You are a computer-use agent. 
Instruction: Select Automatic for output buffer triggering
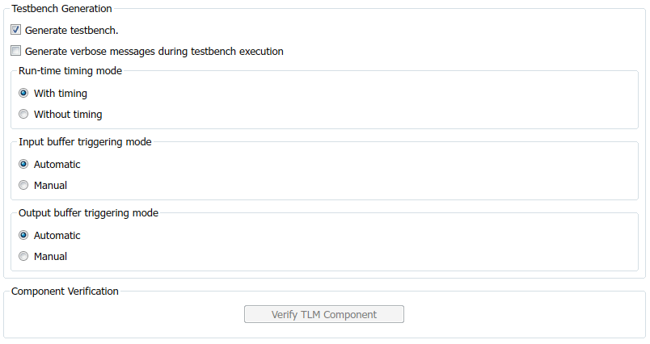[23, 236]
